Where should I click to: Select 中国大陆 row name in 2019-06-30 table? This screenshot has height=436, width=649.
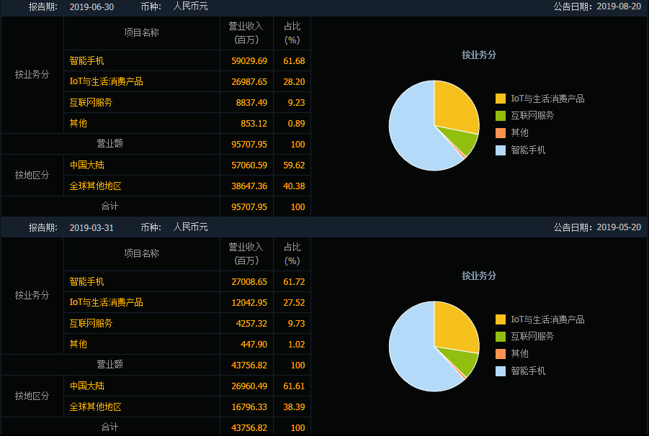pos(86,165)
